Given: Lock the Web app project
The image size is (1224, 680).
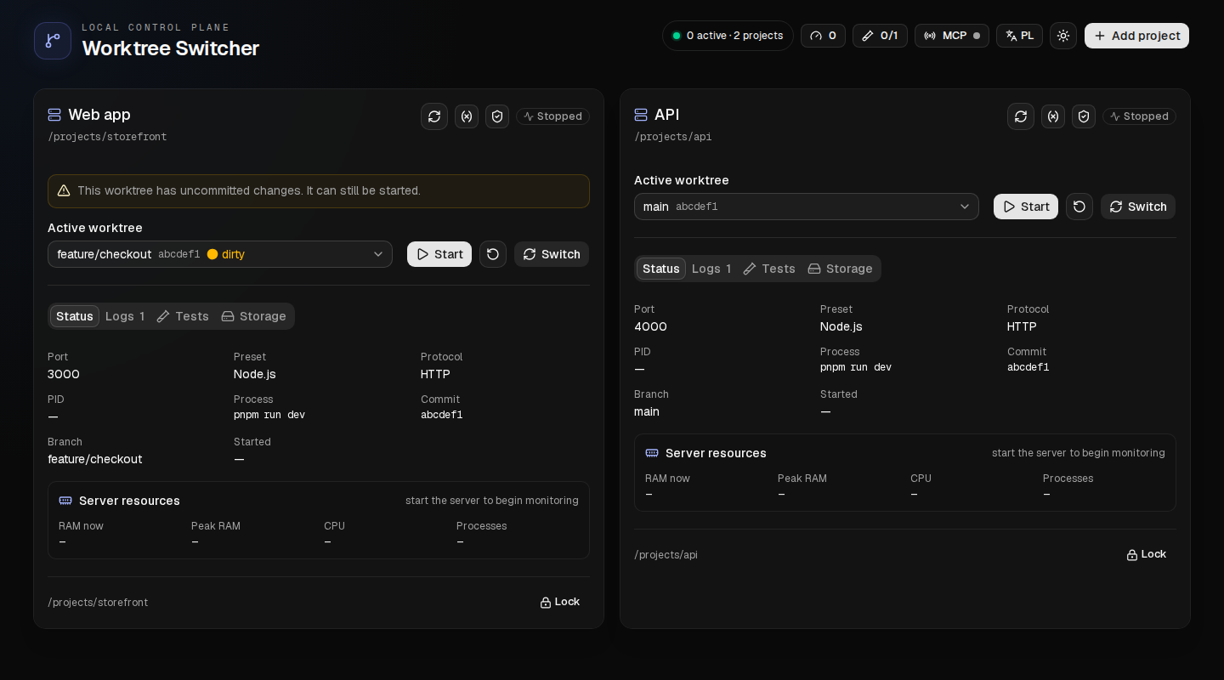Looking at the screenshot, I should click(560, 602).
